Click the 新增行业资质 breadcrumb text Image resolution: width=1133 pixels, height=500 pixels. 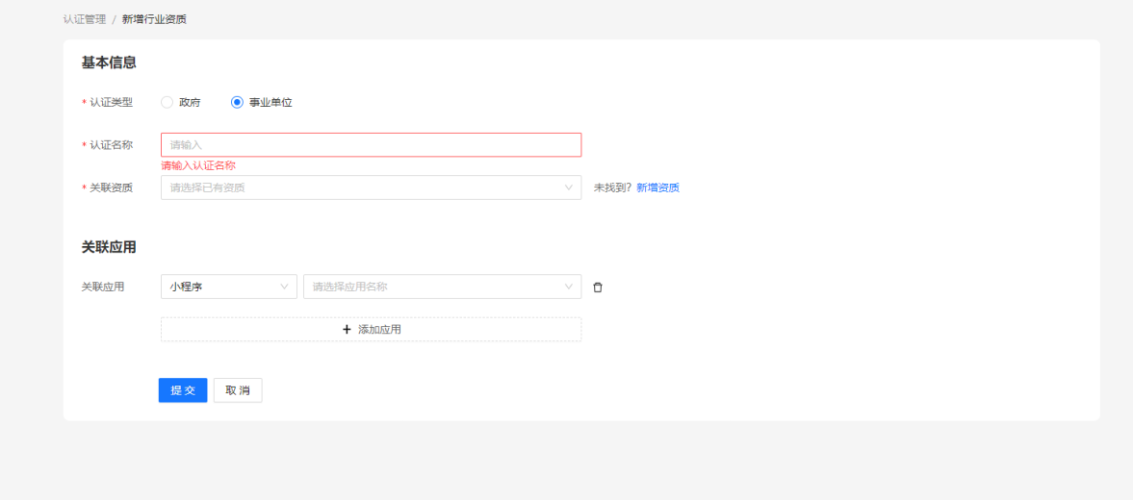click(x=154, y=19)
